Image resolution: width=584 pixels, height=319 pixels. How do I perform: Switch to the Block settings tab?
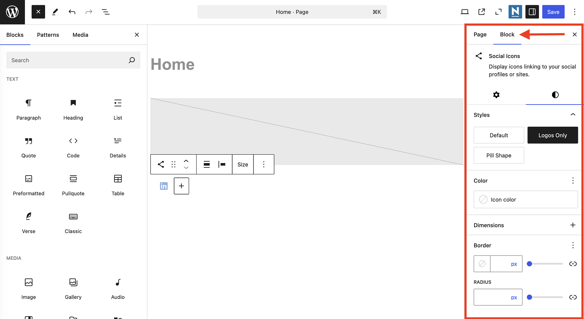point(507,35)
